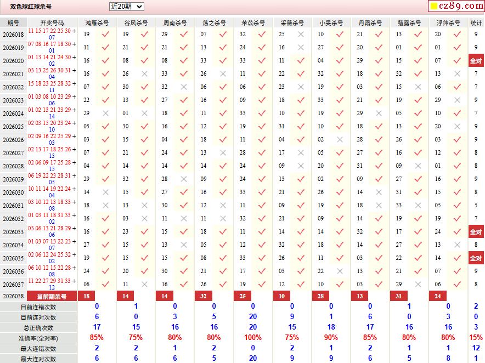Click the yellow square icon beside cz89.com
This screenshot has width=485, height=363.
(x=433, y=7)
